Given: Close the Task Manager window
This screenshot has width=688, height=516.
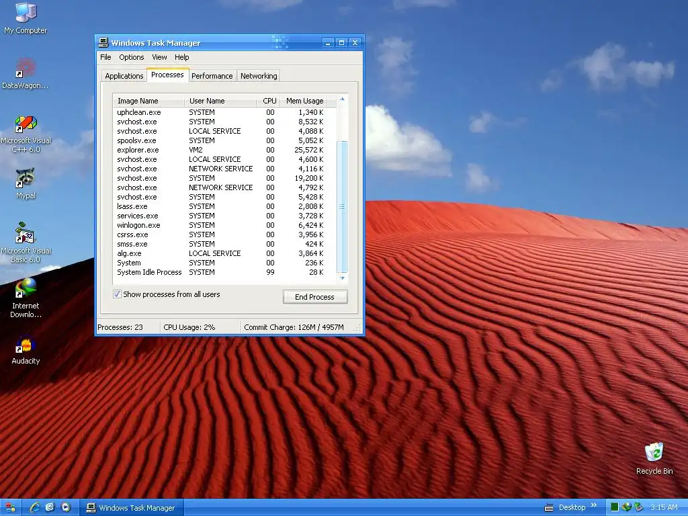Looking at the screenshot, I should 355,42.
